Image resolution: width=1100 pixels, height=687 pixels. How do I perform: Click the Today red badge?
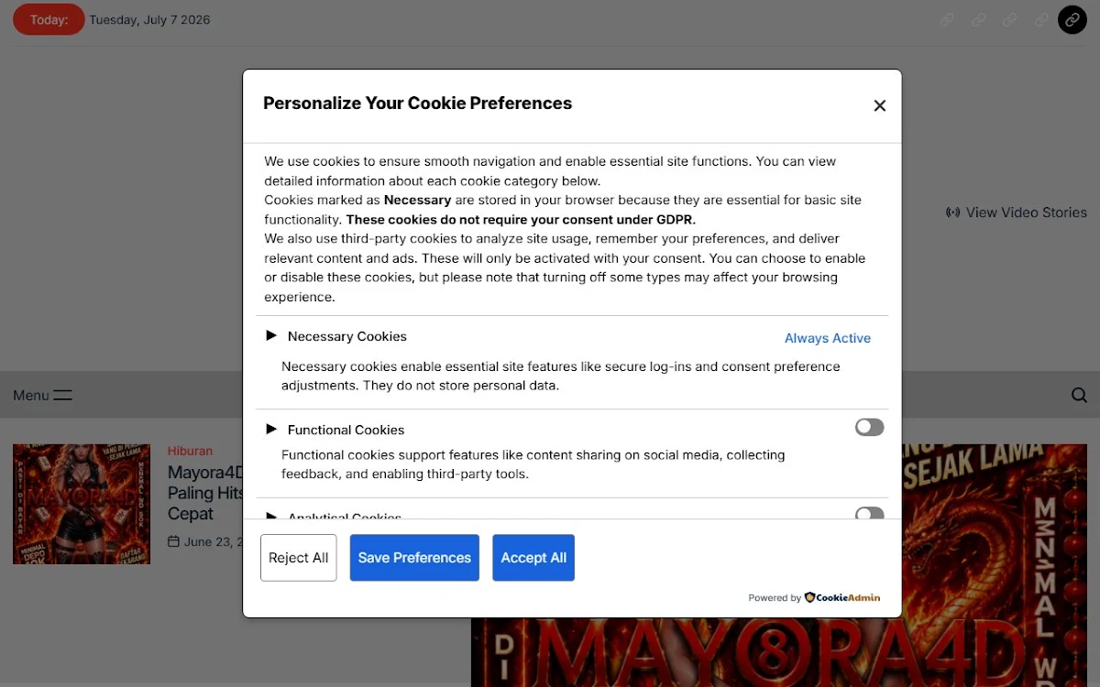coord(49,19)
